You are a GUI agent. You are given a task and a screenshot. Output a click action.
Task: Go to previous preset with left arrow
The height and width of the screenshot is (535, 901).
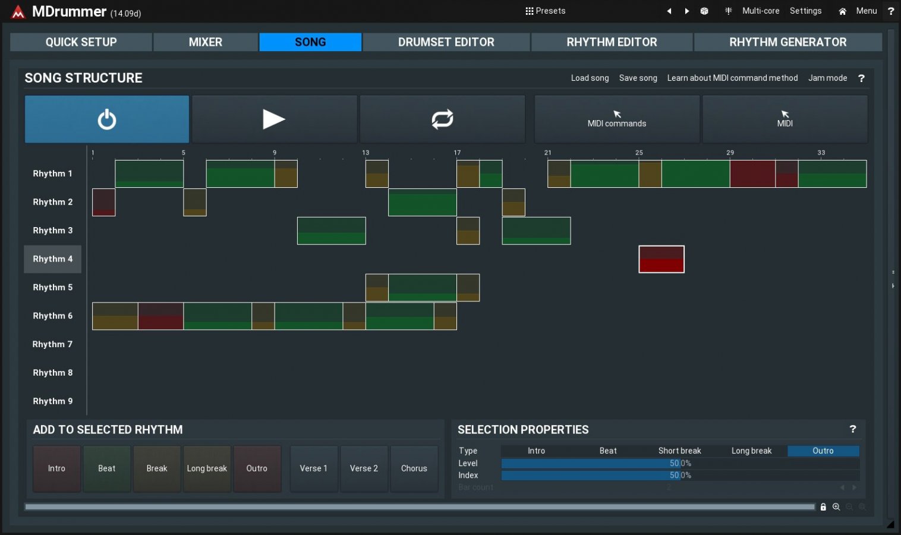(x=669, y=11)
